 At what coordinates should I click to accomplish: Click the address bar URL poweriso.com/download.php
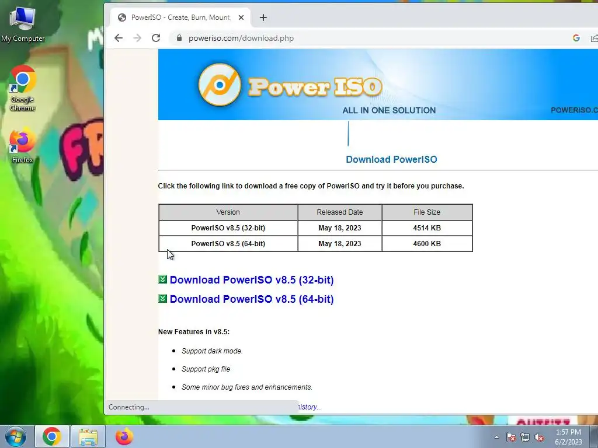(x=241, y=38)
